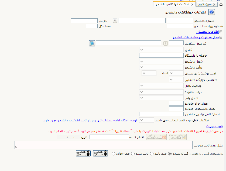The height and width of the screenshot is (171, 226).
Task: Click the شماره دانشجو input field
Action: pos(180,20)
